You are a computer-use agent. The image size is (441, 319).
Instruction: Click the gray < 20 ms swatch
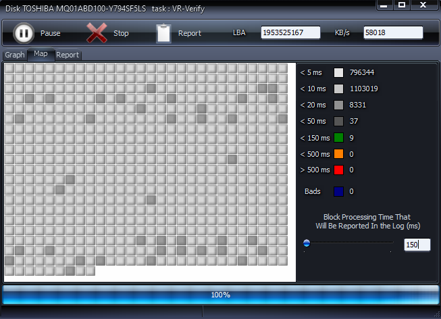click(338, 105)
